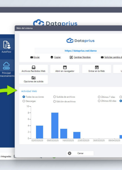Click the Cambiar Nombre link
The width and height of the screenshot is (122, 170).
82,57
